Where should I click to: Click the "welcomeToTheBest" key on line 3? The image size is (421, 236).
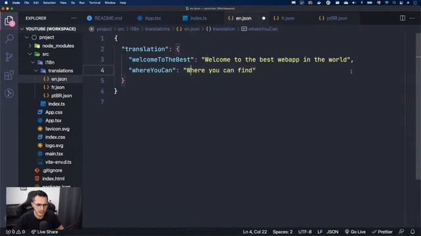[161, 60]
